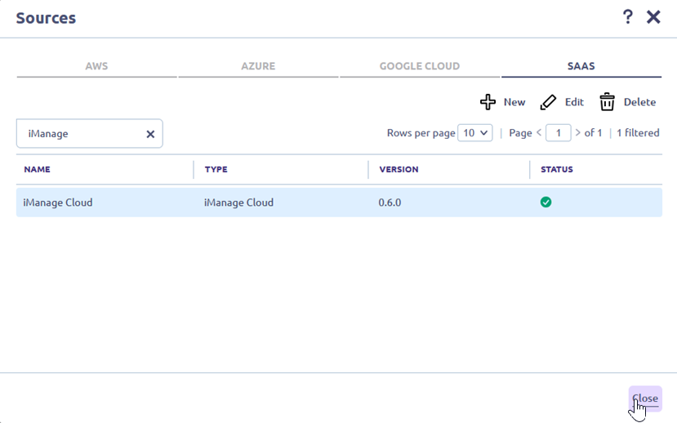The height and width of the screenshot is (423, 677).
Task: Select the SAAS tab
Action: [x=581, y=66]
